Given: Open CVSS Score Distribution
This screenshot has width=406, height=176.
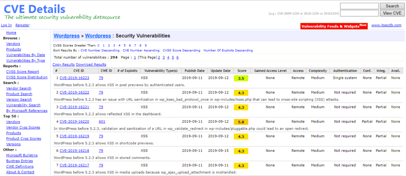Looking at the screenshot, I should (27, 77).
